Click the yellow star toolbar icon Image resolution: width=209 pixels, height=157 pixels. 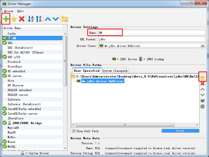point(14,19)
